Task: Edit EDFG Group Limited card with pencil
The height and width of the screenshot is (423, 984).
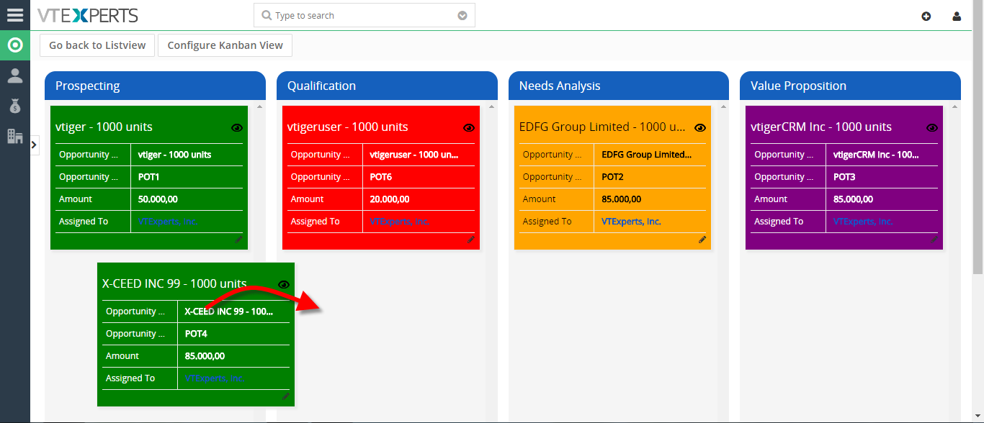Action: point(702,240)
